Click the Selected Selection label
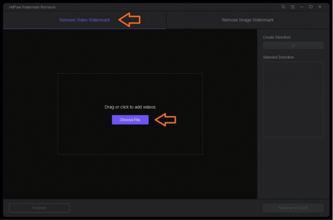The height and width of the screenshot is (220, 333). 278,57
